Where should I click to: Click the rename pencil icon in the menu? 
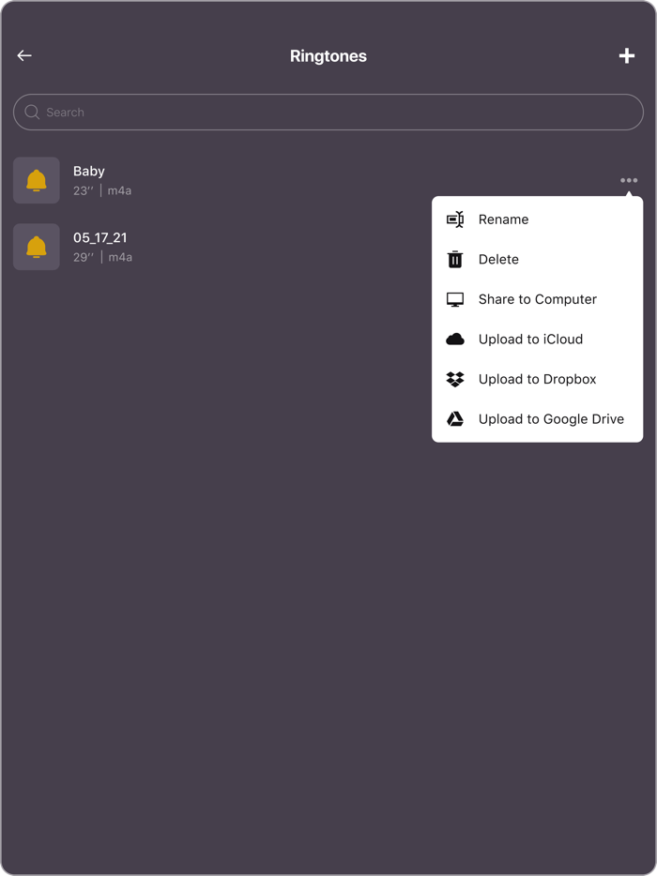(455, 219)
